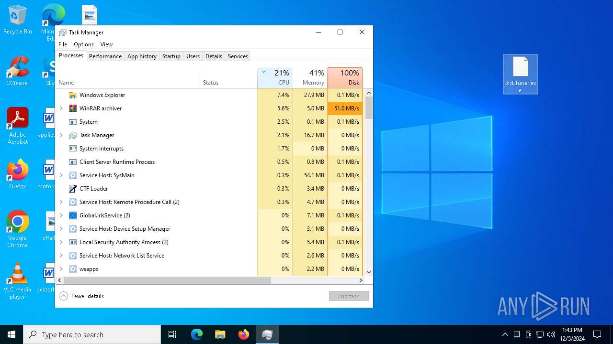Select the Firefox desktop shortcut
Image resolution: width=613 pixels, height=344 pixels.
(18, 174)
